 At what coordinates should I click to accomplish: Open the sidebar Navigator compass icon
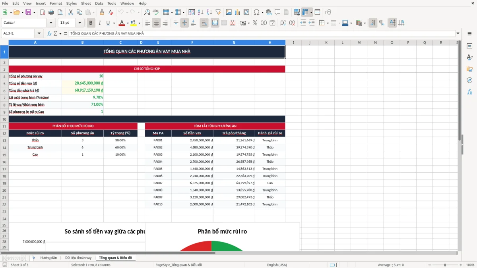469,80
